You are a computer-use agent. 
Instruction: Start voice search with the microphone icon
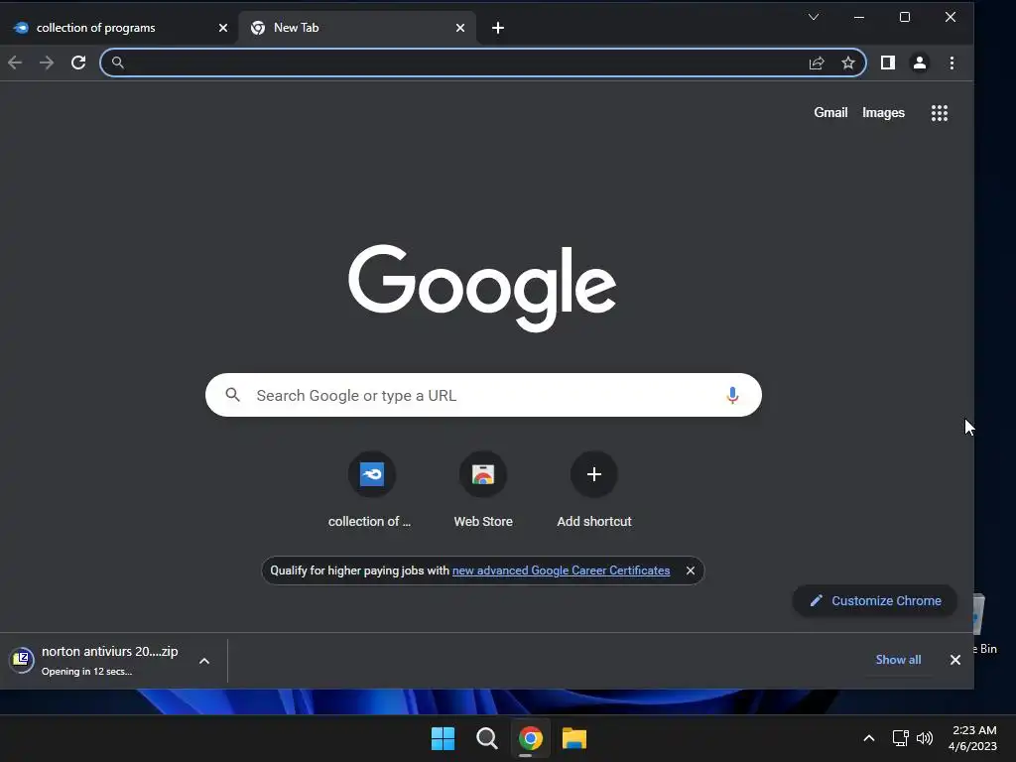tap(733, 395)
